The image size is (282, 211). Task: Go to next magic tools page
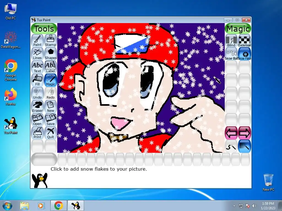pos(245,133)
